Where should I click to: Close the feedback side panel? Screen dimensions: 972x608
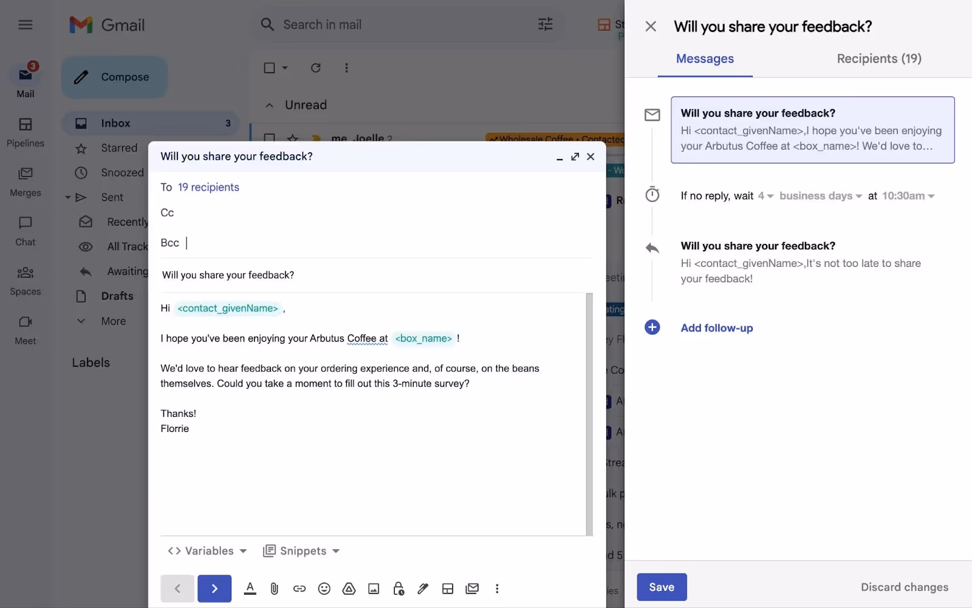click(x=651, y=27)
